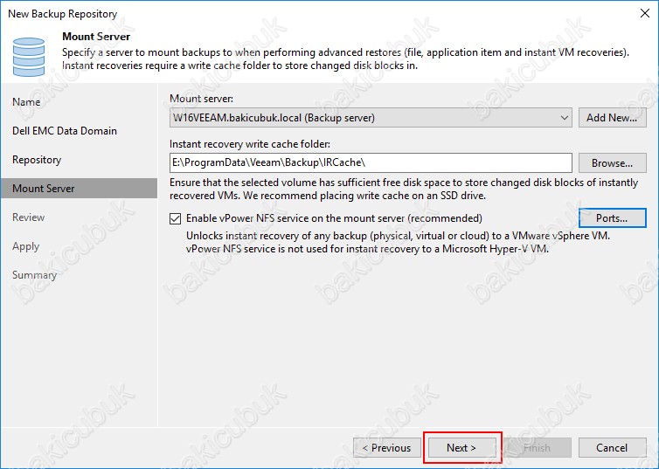Go back with the Previous button

click(386, 448)
